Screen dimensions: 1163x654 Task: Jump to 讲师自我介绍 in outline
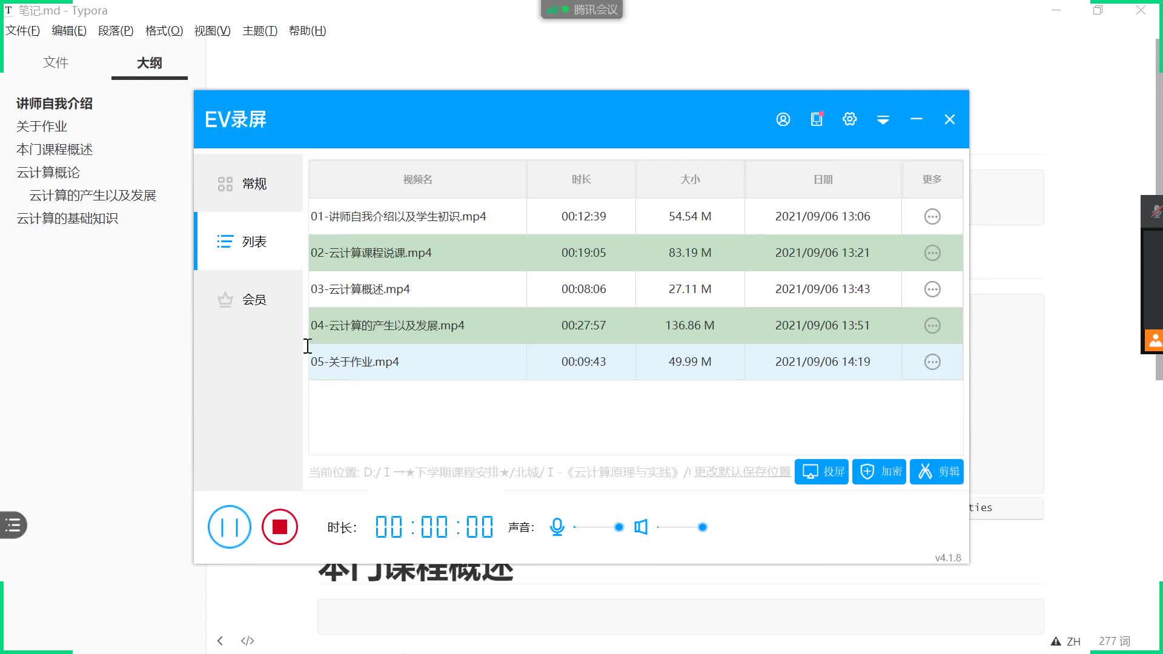[x=55, y=104]
